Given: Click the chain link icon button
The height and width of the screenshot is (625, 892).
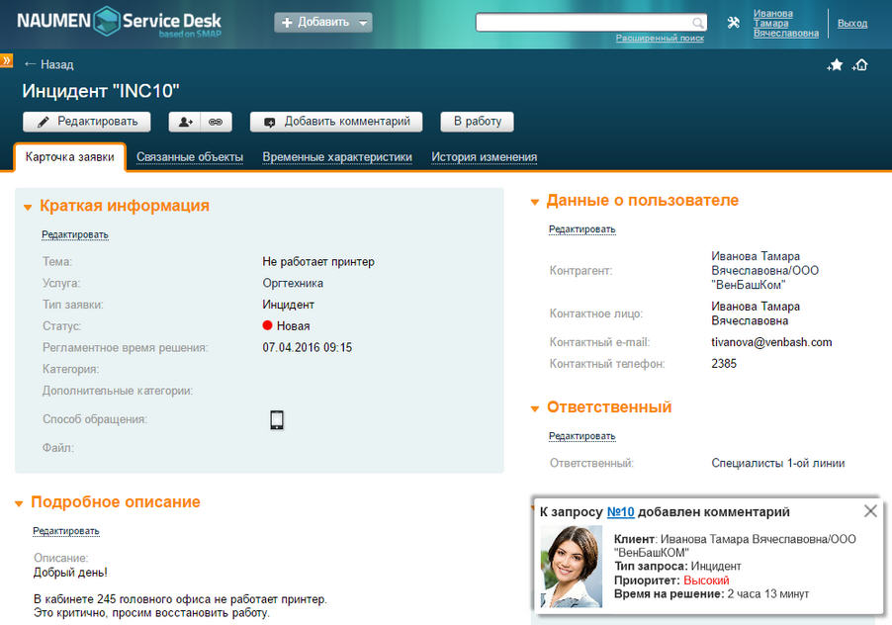Looking at the screenshot, I should (216, 122).
